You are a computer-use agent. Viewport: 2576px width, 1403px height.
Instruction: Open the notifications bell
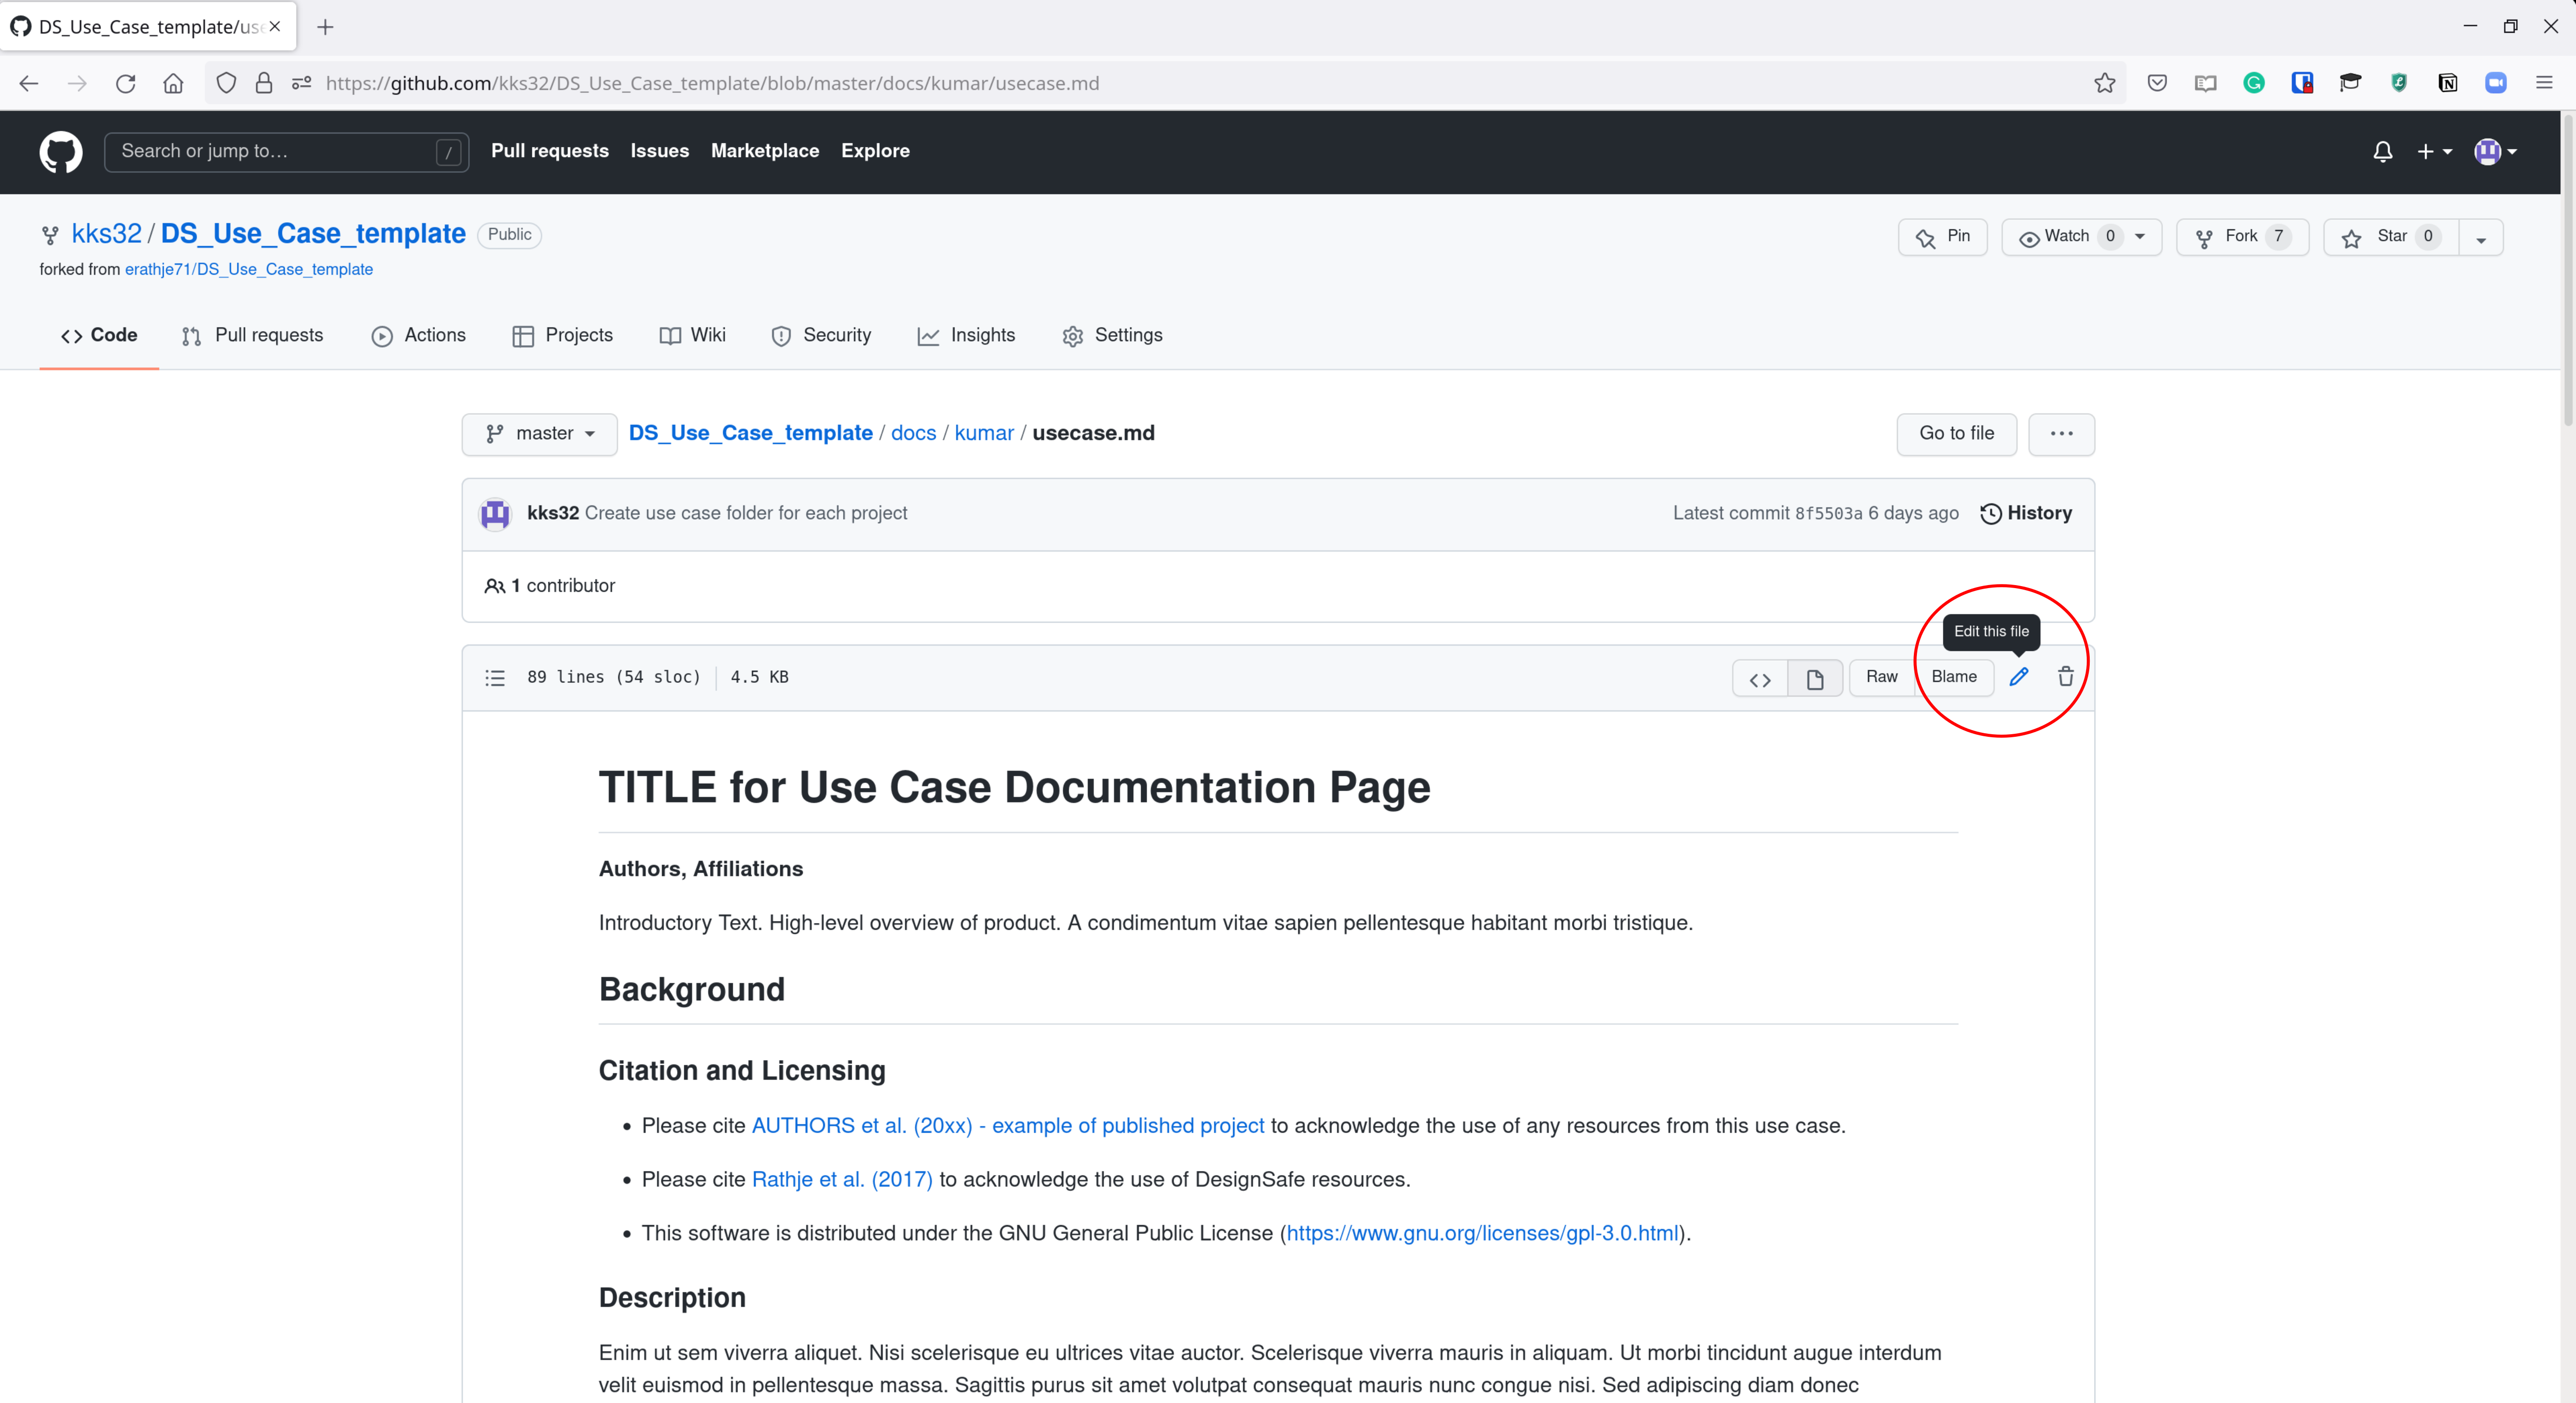pos(2382,151)
